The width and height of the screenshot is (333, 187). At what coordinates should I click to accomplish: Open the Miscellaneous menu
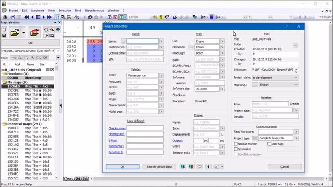[x=94, y=10]
